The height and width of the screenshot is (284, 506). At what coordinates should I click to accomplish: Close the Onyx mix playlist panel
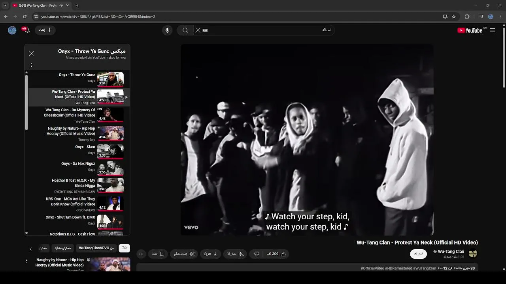[x=31, y=54]
